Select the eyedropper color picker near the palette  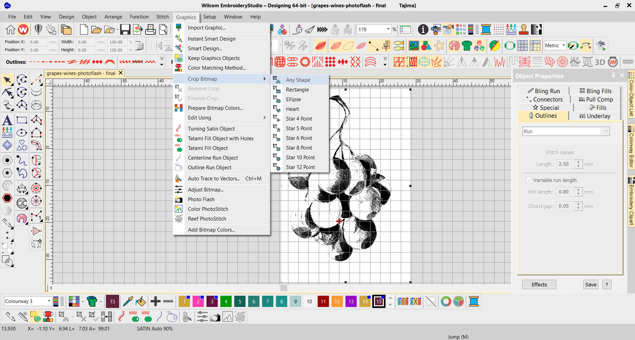point(128,301)
